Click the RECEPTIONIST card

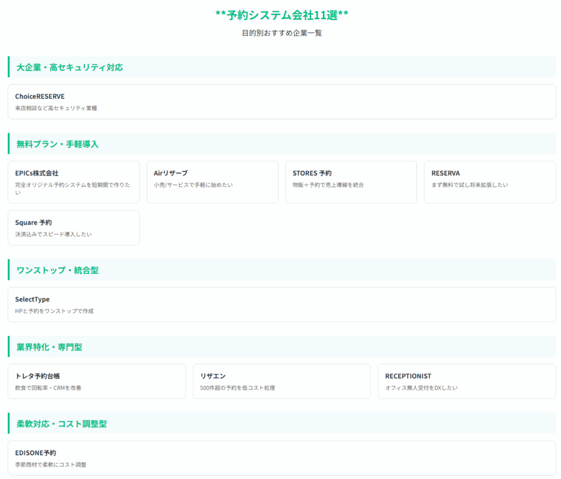click(467, 381)
